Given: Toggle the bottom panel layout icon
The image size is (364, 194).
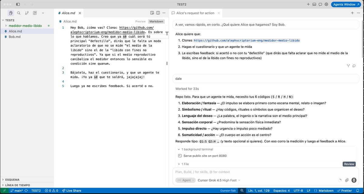Looking at the screenshot, I should (x=314, y=5).
